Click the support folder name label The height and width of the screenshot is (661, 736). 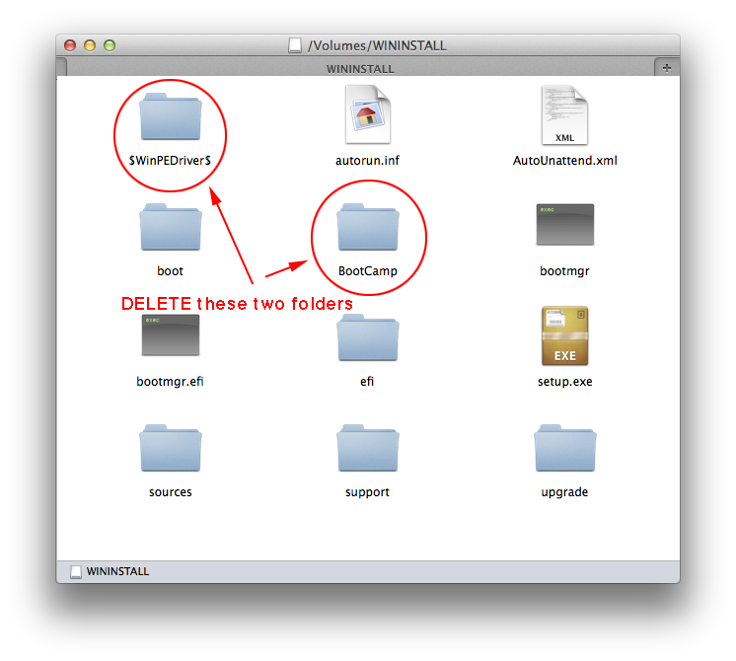coord(368,492)
